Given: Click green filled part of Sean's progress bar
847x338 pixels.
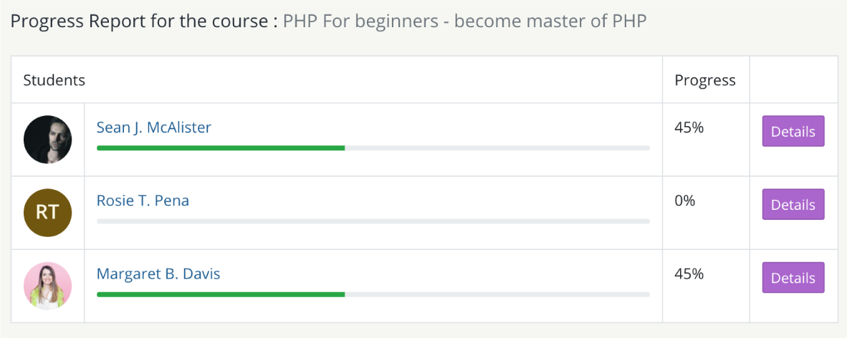Looking at the screenshot, I should (x=221, y=148).
